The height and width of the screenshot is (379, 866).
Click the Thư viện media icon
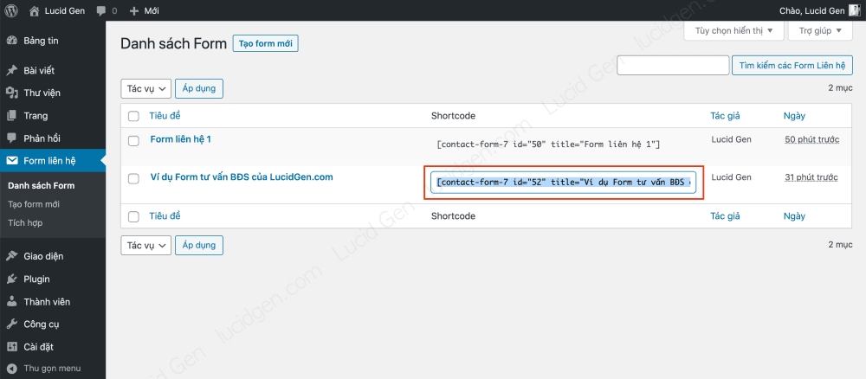point(11,93)
